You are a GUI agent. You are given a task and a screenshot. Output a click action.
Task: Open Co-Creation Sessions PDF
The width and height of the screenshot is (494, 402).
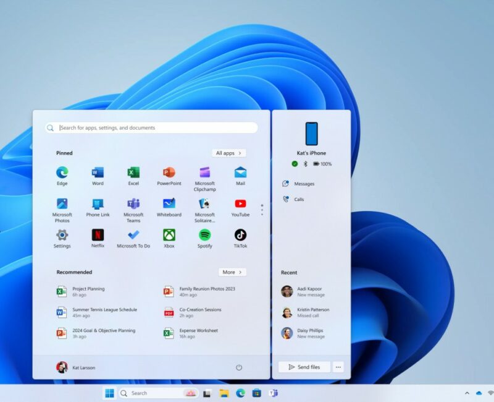(192, 312)
